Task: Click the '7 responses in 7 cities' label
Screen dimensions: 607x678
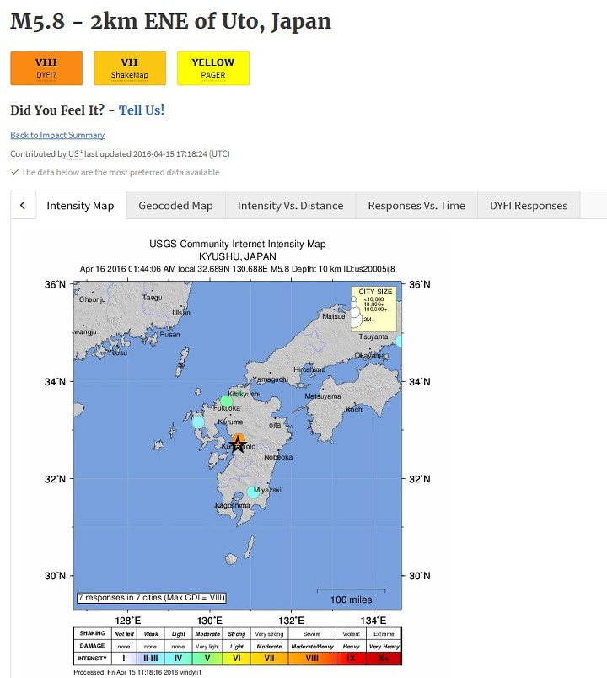Action: (151, 598)
